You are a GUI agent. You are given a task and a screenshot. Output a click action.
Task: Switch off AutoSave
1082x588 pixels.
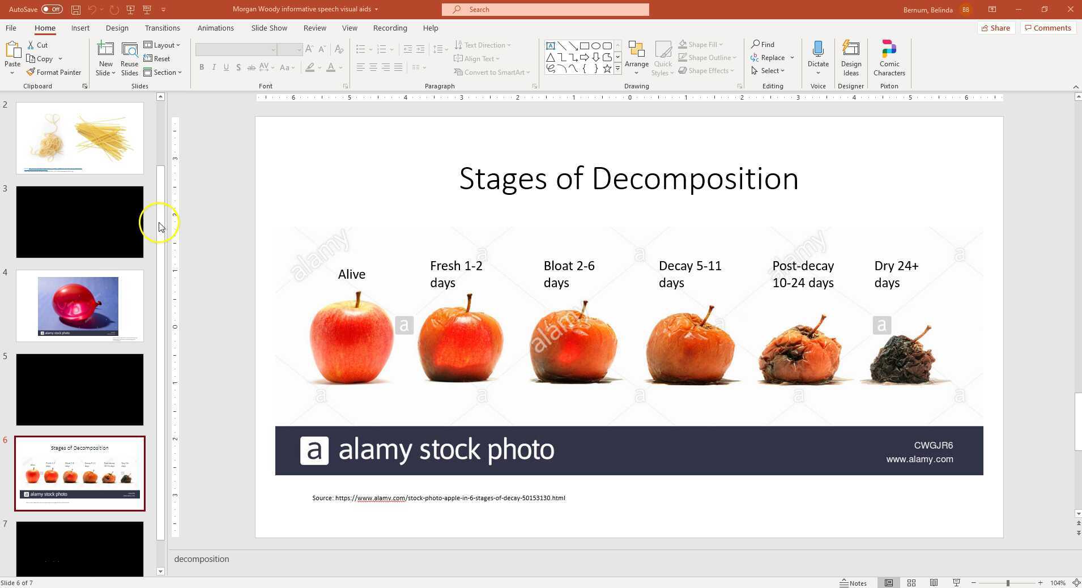pyautogui.click(x=51, y=9)
